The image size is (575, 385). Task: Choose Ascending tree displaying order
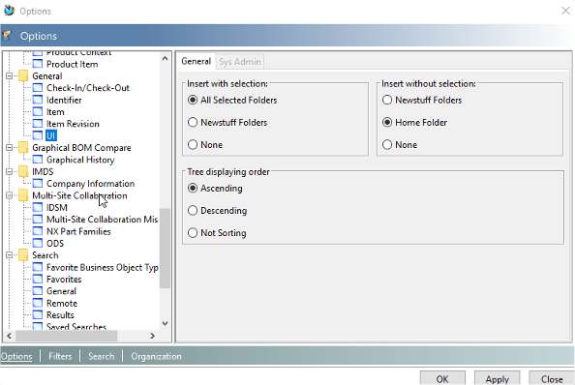coord(193,189)
